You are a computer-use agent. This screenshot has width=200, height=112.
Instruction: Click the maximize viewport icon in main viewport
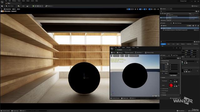click(158, 9)
